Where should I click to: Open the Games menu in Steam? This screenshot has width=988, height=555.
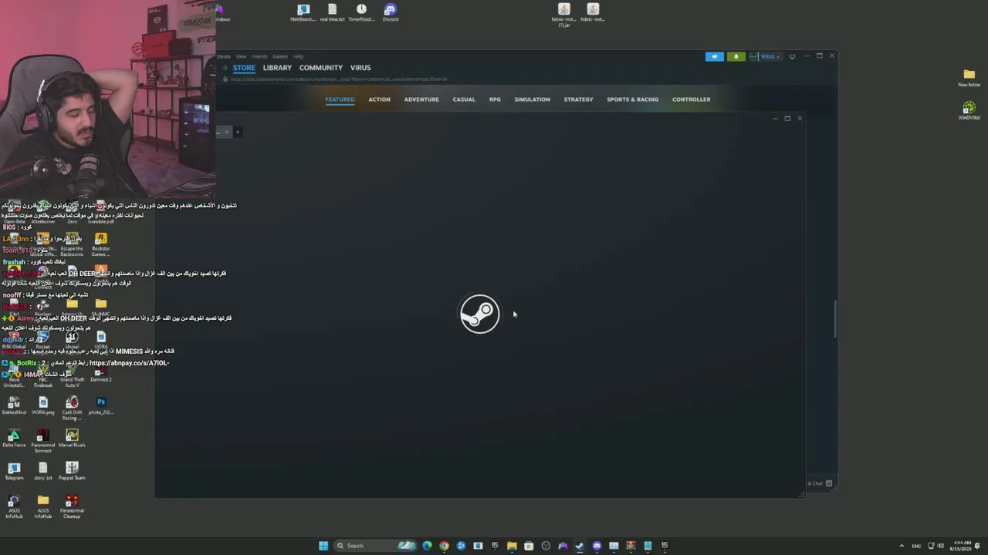[x=280, y=56]
